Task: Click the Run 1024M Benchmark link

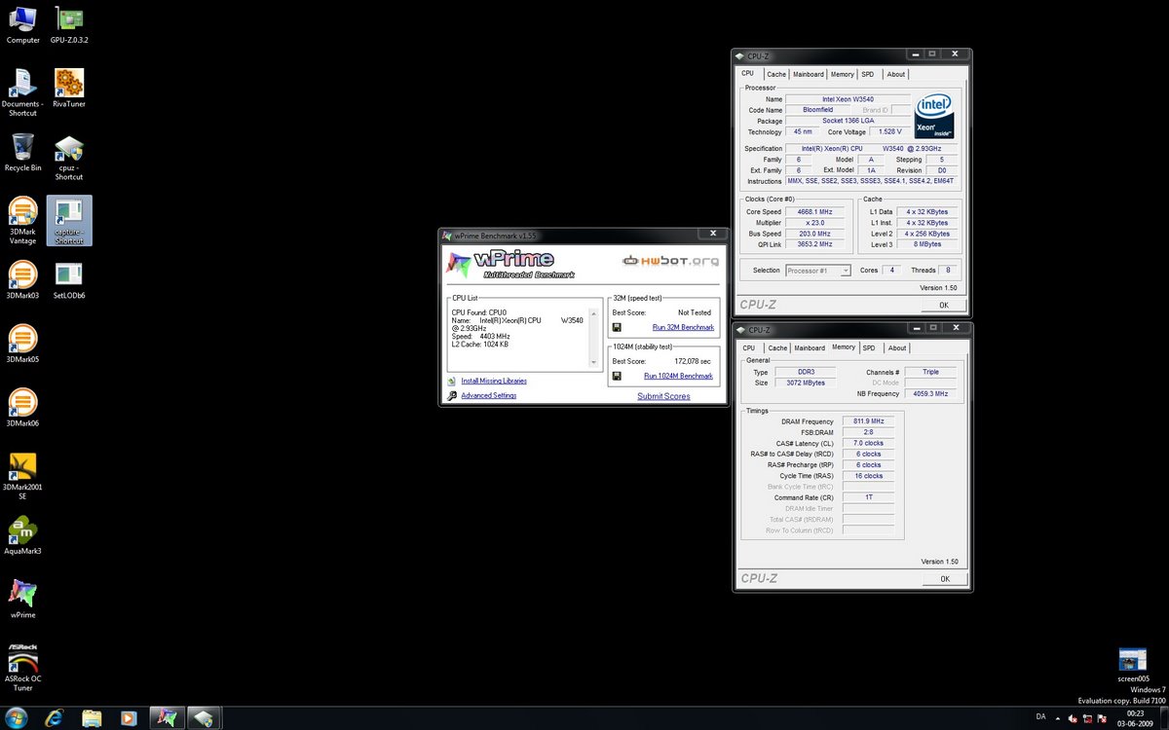Action: point(678,376)
